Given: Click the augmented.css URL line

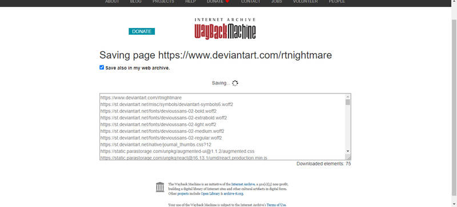Looking at the screenshot, I should pyautogui.click(x=177, y=151).
